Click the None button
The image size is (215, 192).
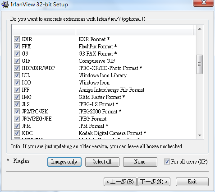(x=140, y=162)
